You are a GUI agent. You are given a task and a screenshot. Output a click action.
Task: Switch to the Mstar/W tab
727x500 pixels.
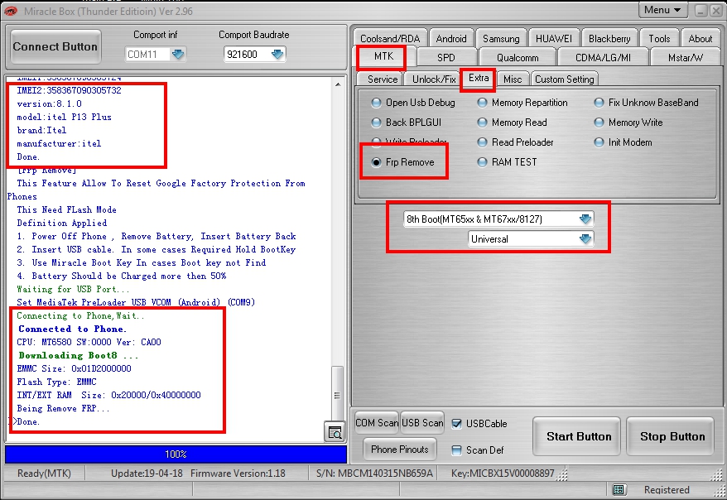(x=686, y=57)
